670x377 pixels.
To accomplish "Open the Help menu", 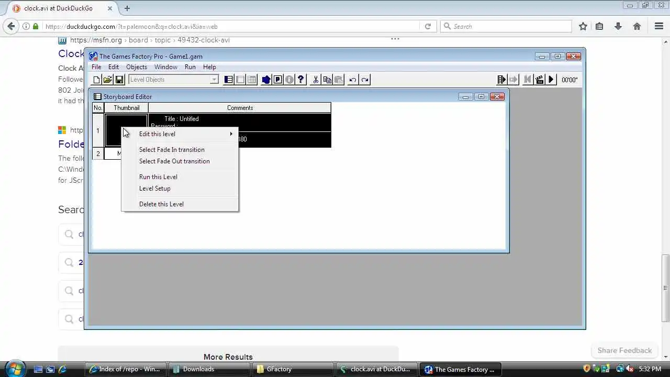I will (209, 67).
